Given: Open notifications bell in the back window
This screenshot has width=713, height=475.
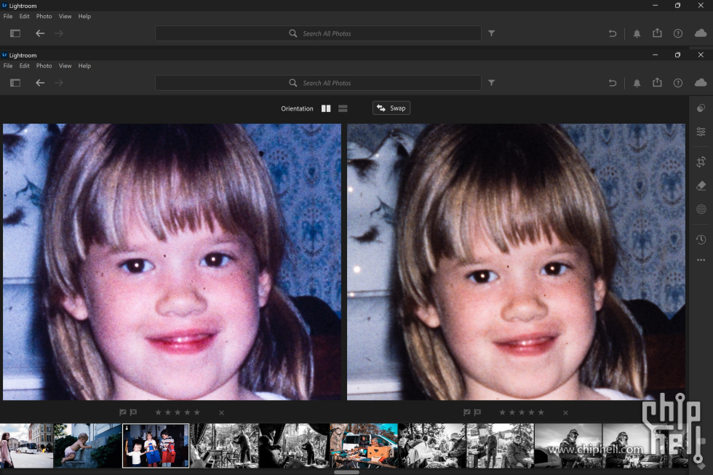Looking at the screenshot, I should [637, 33].
